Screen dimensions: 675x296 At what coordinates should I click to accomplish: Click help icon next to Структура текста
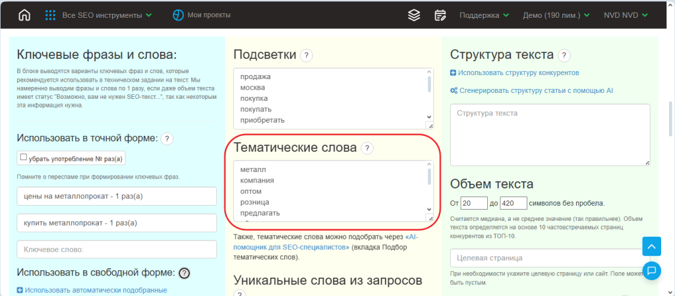click(564, 55)
